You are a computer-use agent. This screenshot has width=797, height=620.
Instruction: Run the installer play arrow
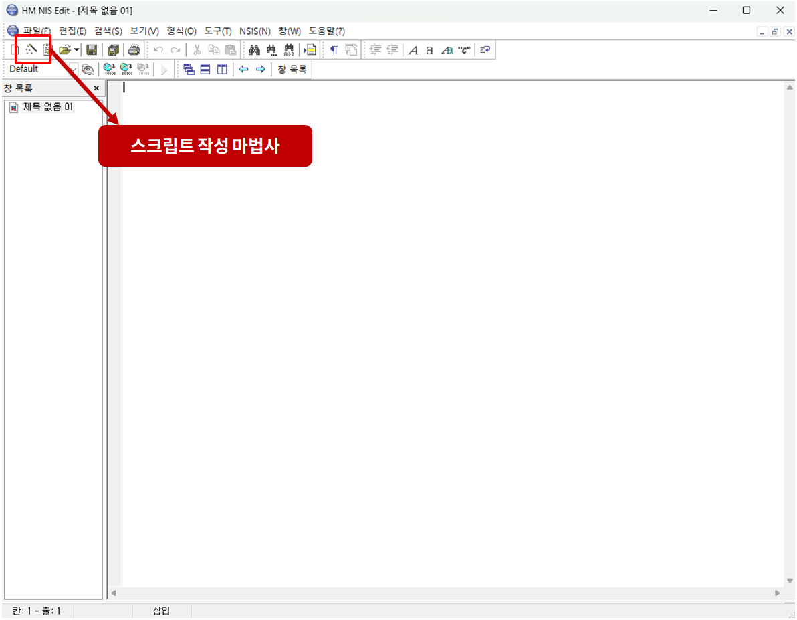click(x=164, y=69)
